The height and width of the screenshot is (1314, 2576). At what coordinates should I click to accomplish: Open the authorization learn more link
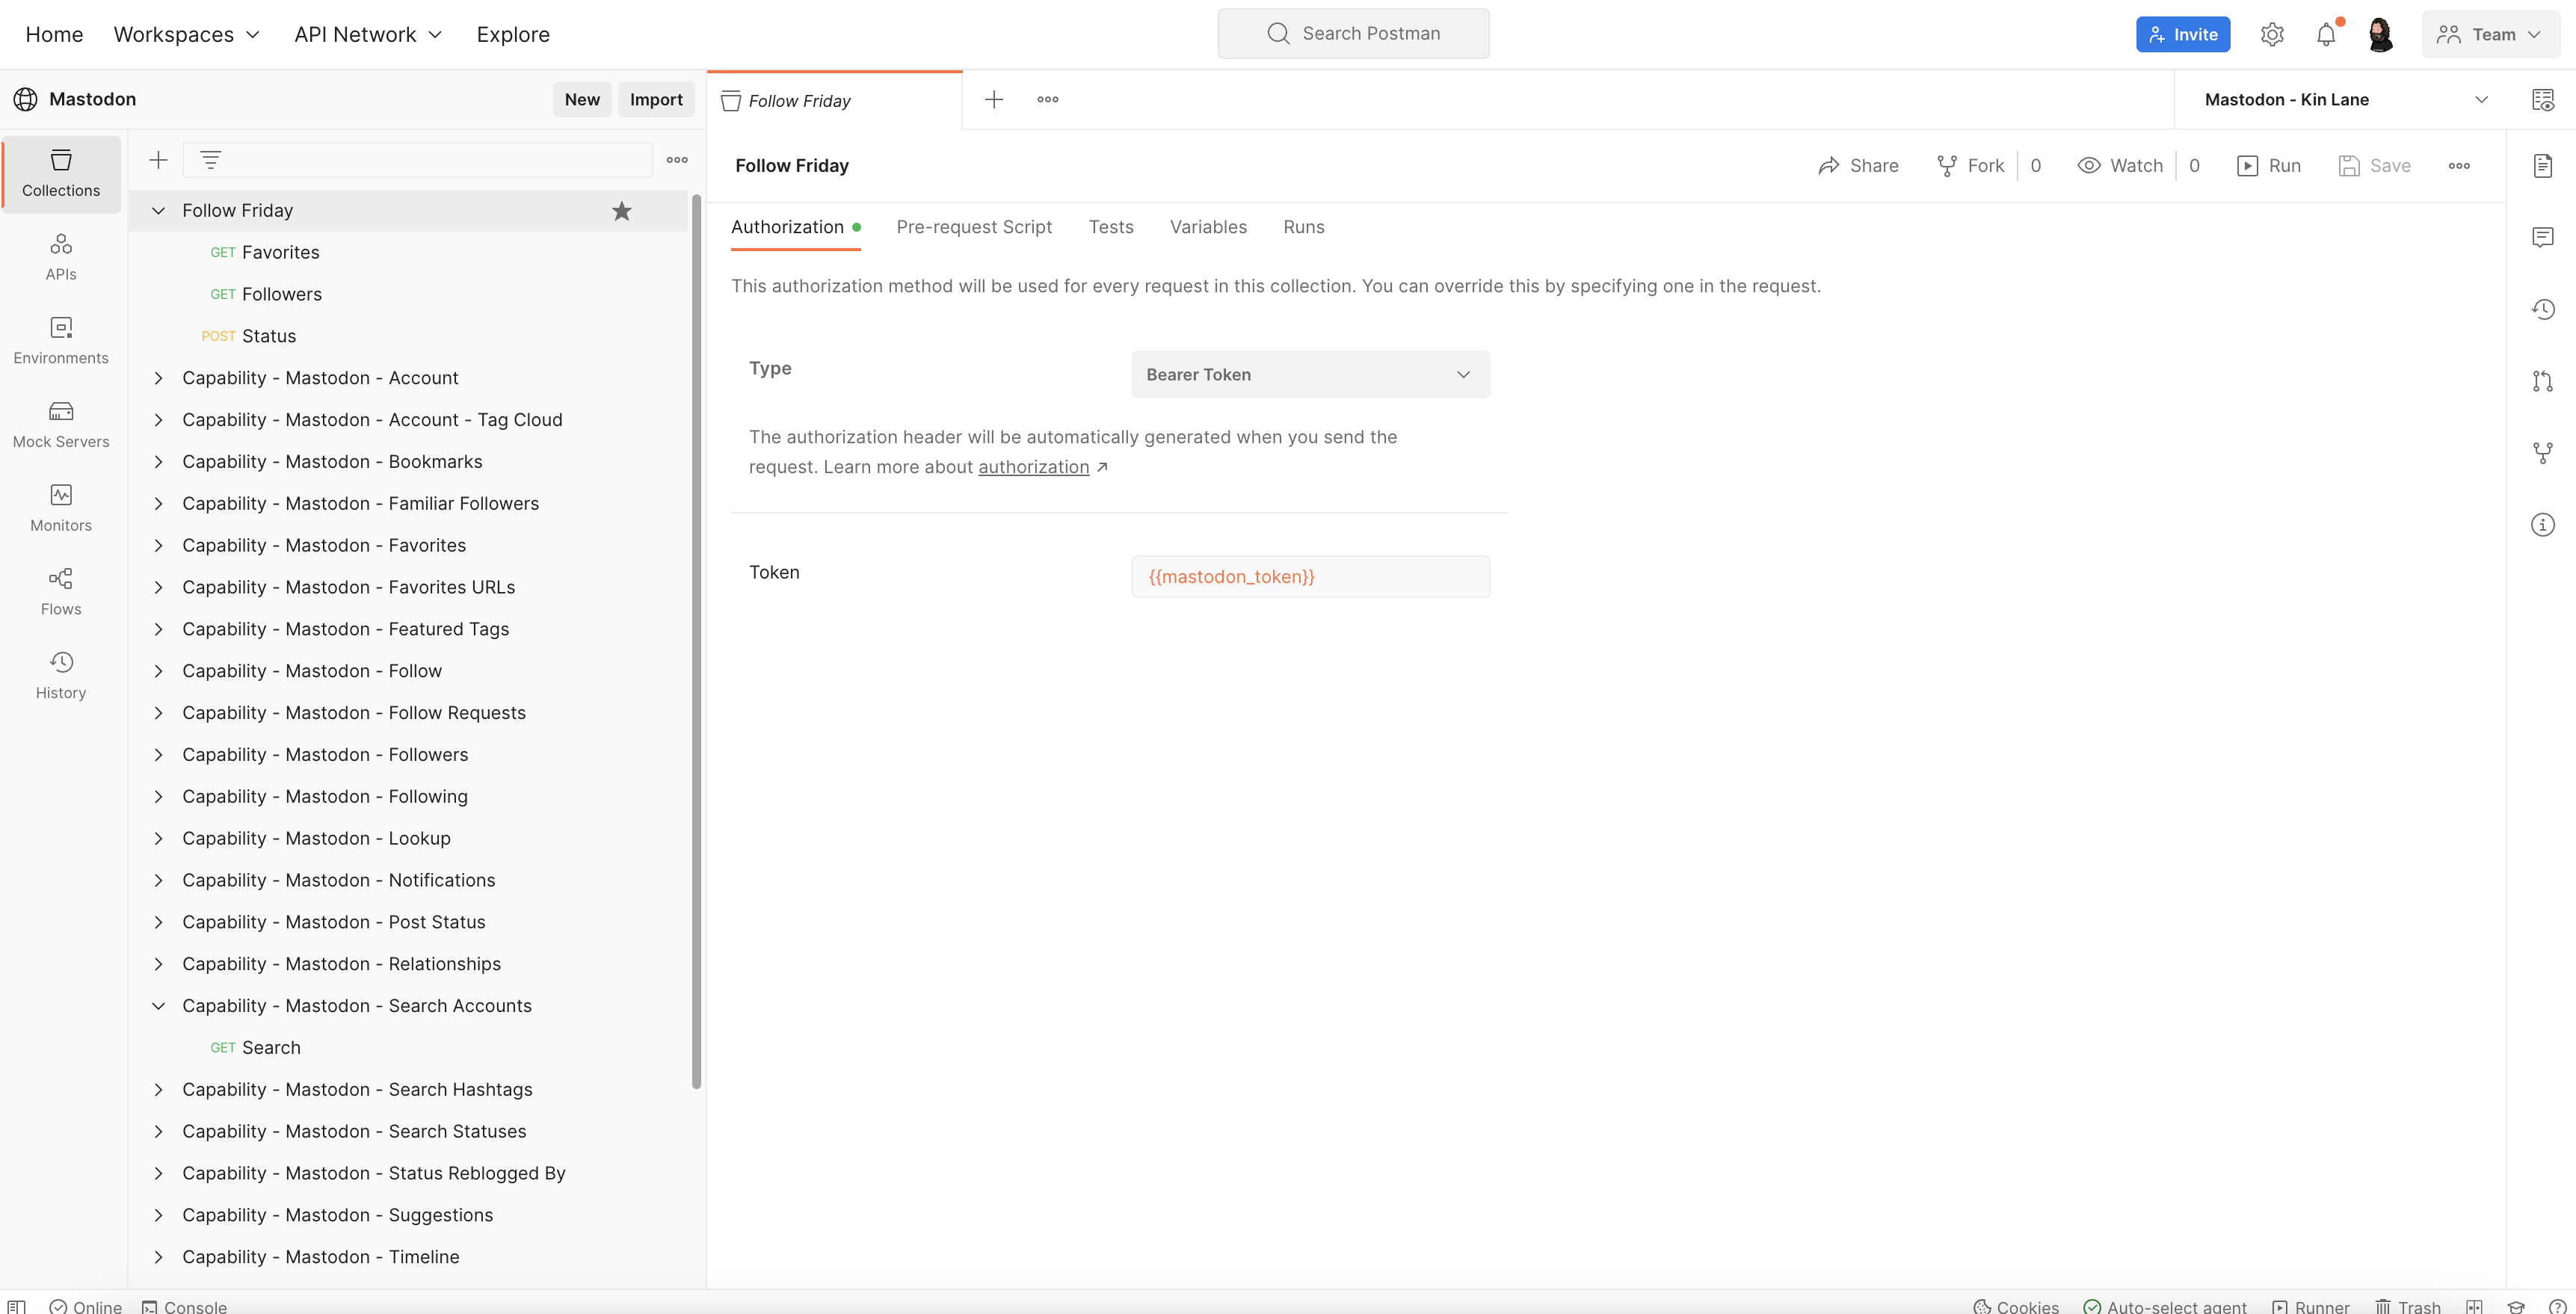(x=1033, y=467)
